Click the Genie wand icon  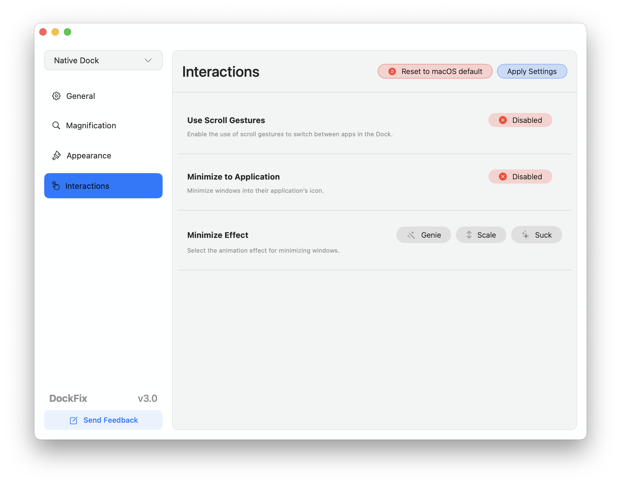tap(411, 235)
